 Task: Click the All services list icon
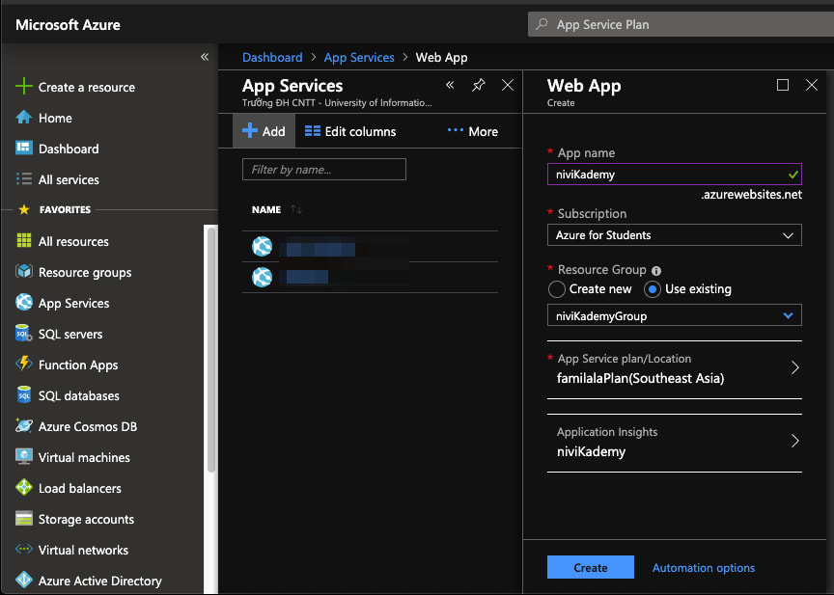click(24, 179)
